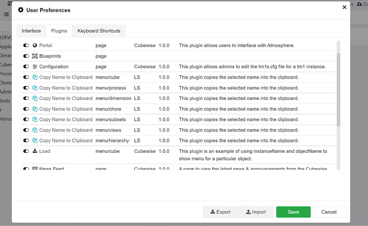Click the Configuration sliders icon
This screenshot has width=368, height=226.
coord(35,67)
